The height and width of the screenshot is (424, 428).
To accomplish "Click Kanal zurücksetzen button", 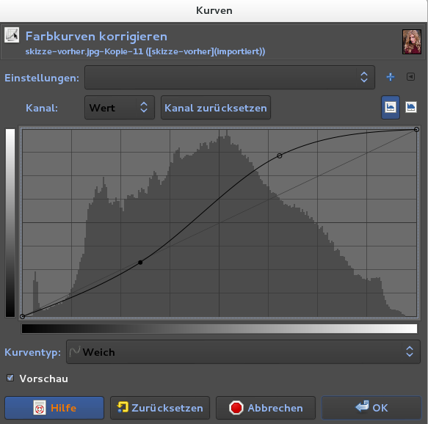I will [x=216, y=107].
